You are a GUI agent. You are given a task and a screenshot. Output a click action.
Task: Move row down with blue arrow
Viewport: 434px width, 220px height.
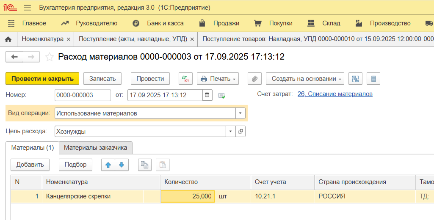tap(121, 165)
